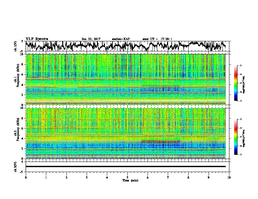Click the dark red band near 3 kHz in ch.2
This screenshot has width=258, height=199.
[x=160, y=141]
